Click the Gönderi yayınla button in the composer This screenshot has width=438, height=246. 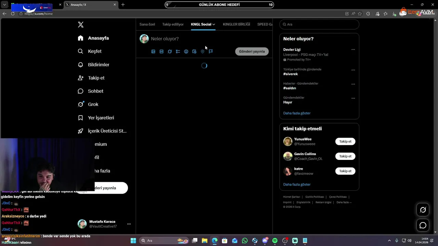[252, 51]
